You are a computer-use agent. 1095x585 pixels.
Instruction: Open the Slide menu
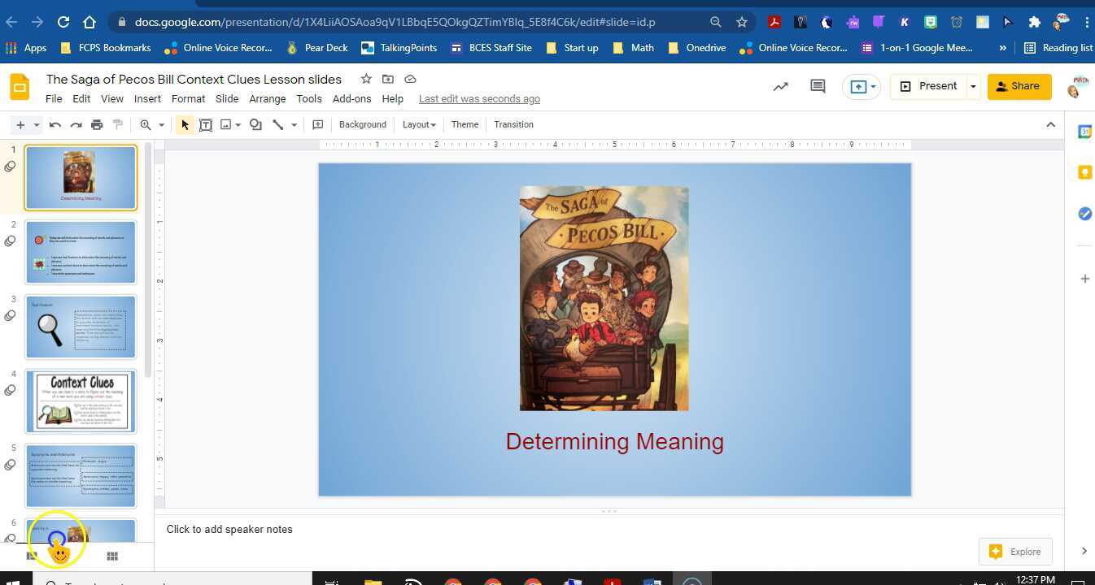(x=226, y=98)
